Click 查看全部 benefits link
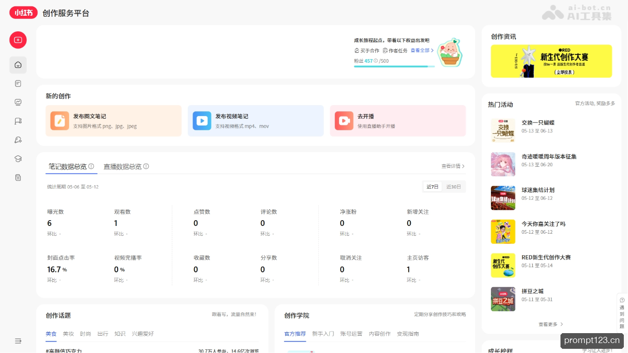Viewport: 628px width, 353px height. (422, 51)
